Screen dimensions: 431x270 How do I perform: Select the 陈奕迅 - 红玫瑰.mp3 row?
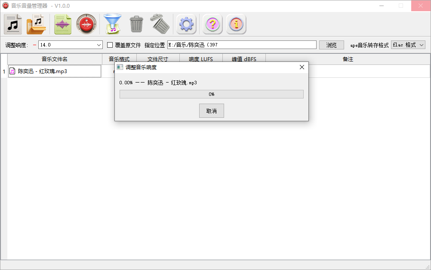point(55,71)
